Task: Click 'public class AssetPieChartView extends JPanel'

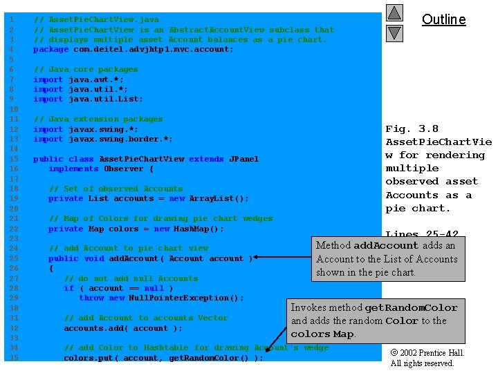Action: pyautogui.click(x=146, y=159)
